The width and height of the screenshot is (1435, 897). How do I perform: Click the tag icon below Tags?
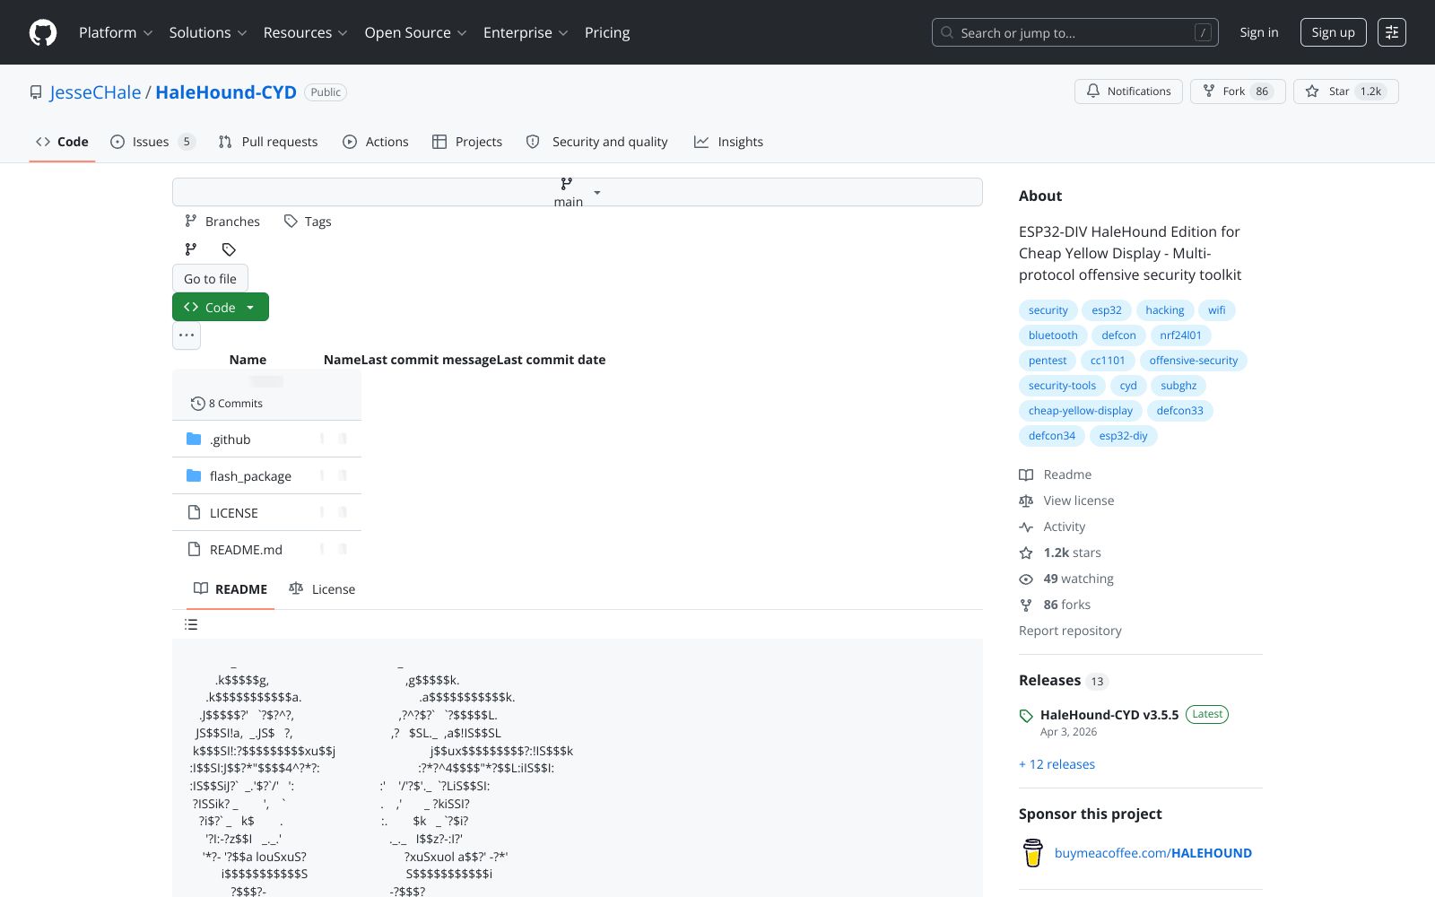(x=229, y=249)
